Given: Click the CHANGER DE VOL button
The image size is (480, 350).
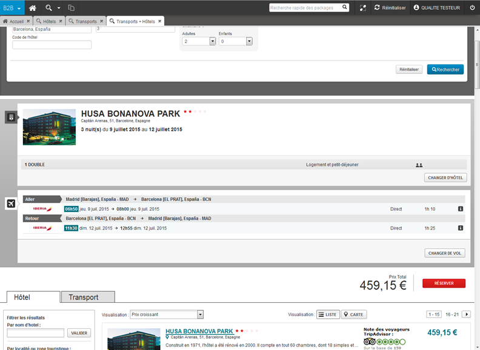Looking at the screenshot, I should click(445, 253).
